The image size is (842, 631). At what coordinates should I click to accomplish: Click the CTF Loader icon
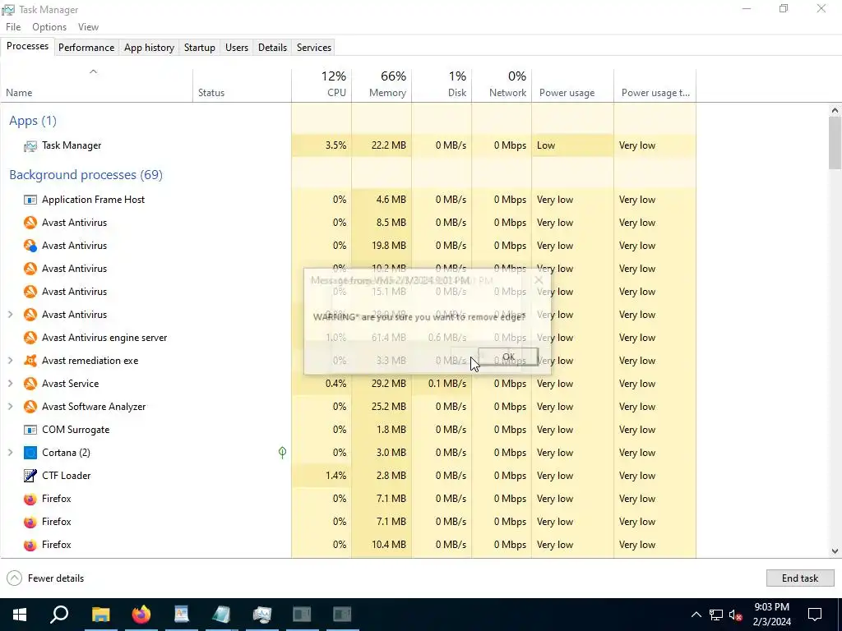coord(30,476)
